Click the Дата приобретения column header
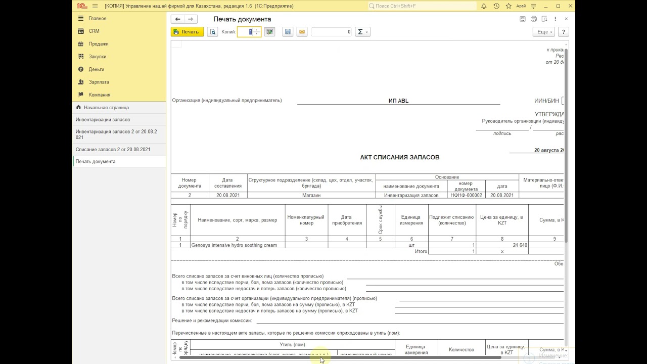Viewport: 647px width, 364px height. (x=347, y=220)
